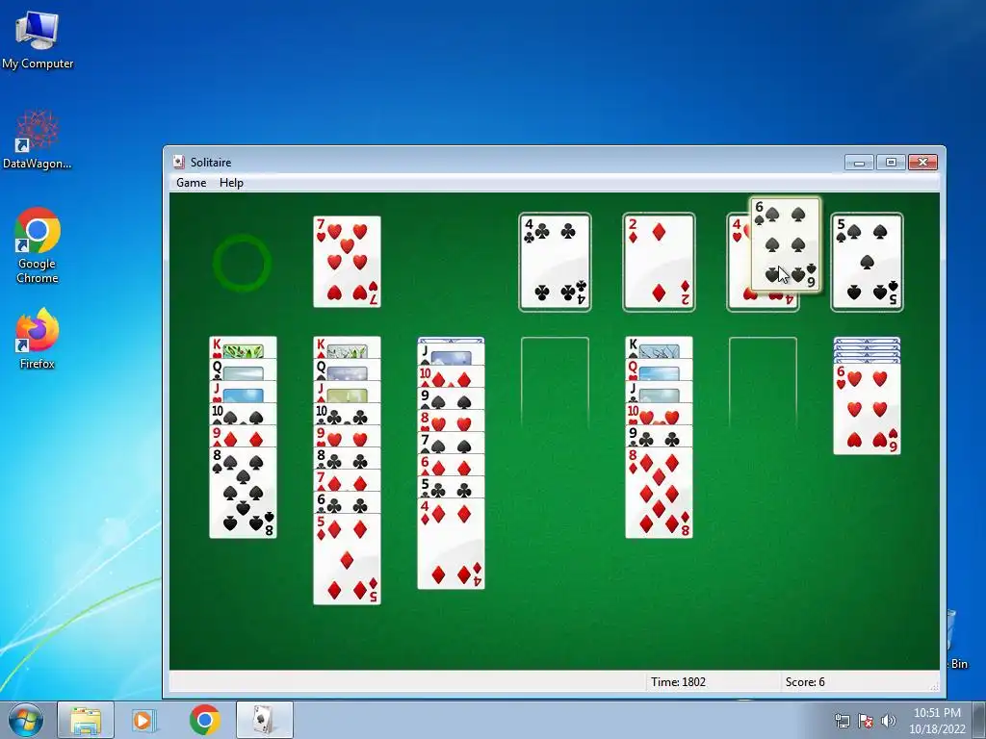Select the 8 of spades in first column

click(x=243, y=493)
